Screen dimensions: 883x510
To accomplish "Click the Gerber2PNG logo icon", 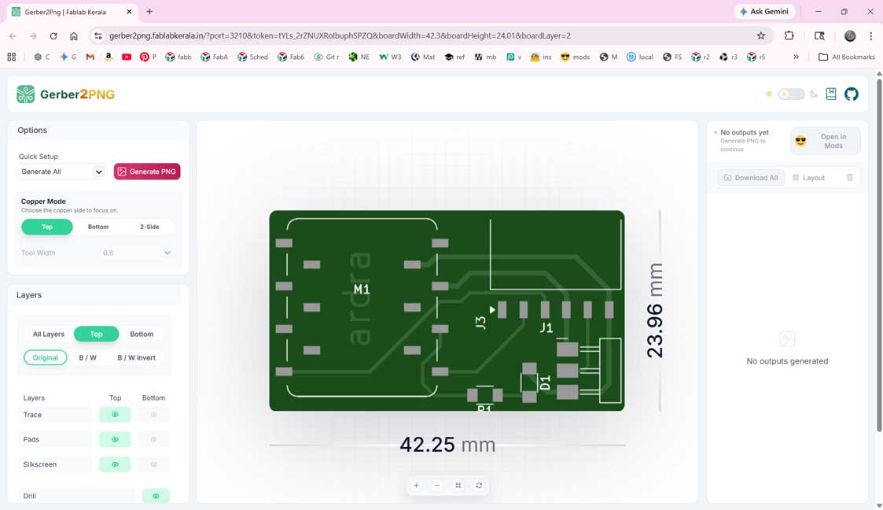I will click(x=25, y=94).
